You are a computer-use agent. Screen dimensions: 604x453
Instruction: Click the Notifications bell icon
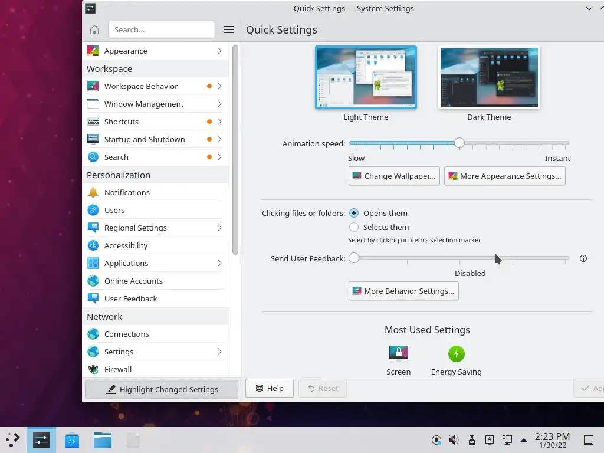click(93, 192)
